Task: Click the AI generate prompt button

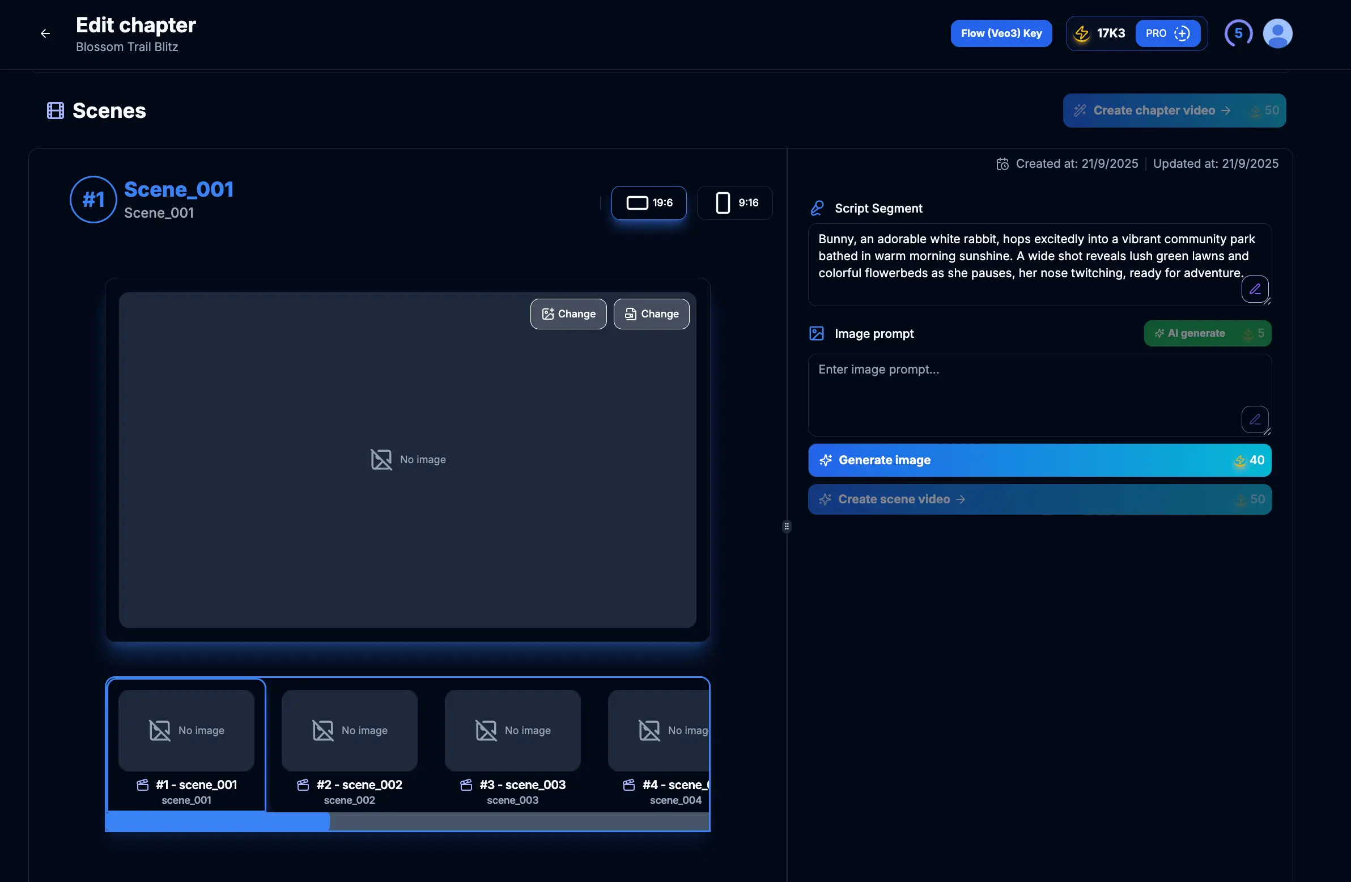Action: point(1207,333)
